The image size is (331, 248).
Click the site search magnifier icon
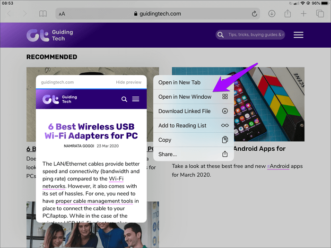point(221,35)
